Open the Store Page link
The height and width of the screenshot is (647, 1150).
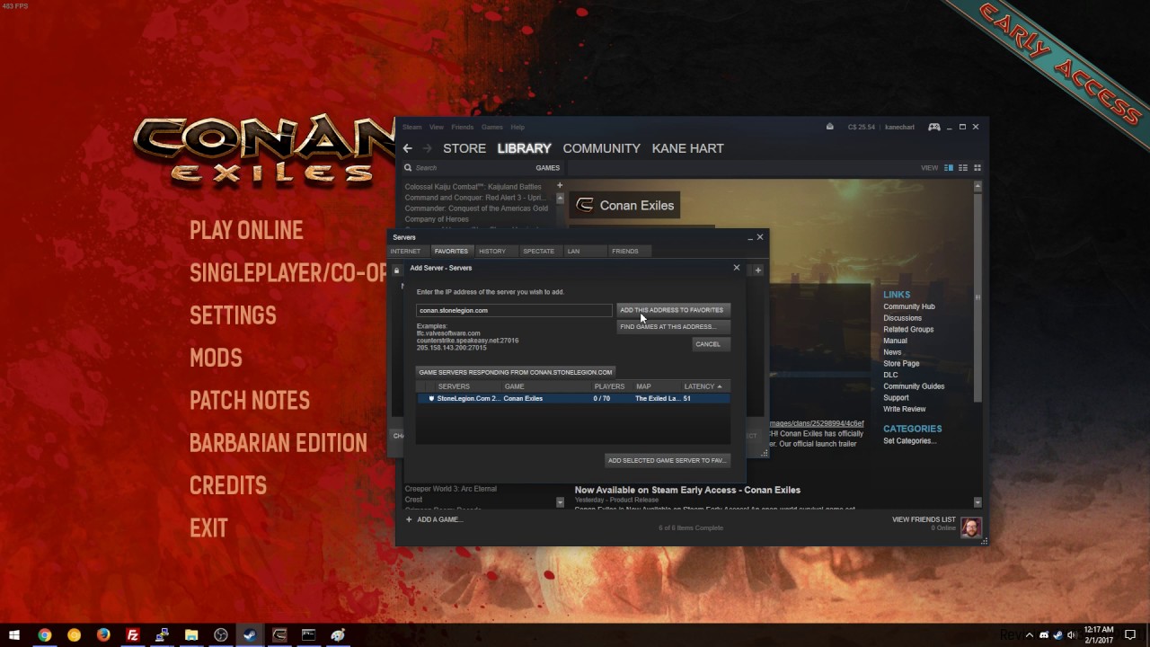(901, 364)
